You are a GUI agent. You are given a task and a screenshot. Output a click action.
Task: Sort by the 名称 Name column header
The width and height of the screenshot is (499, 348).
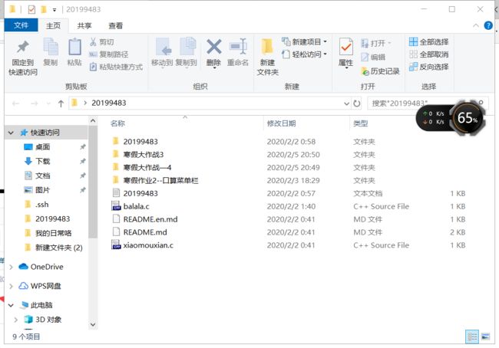(117, 123)
